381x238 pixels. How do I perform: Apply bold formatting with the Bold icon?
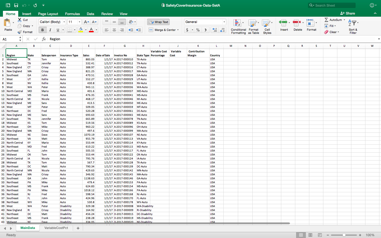pyautogui.click(x=42, y=30)
